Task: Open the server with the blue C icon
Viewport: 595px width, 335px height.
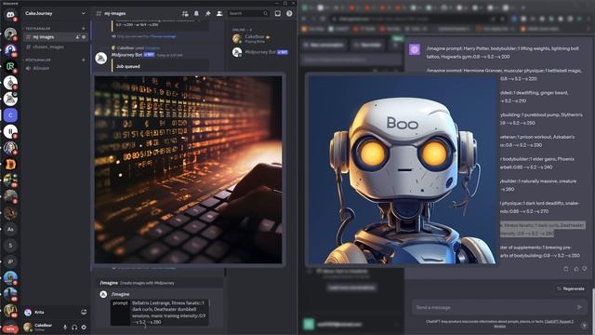Action: click(10, 115)
